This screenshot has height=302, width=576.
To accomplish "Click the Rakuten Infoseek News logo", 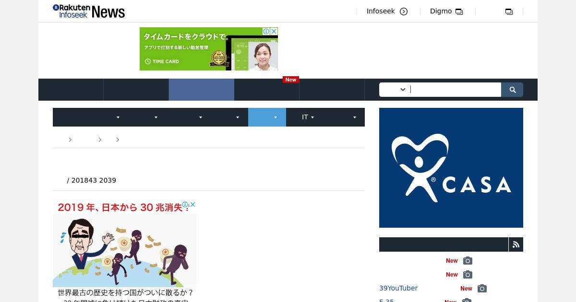I will click(89, 11).
